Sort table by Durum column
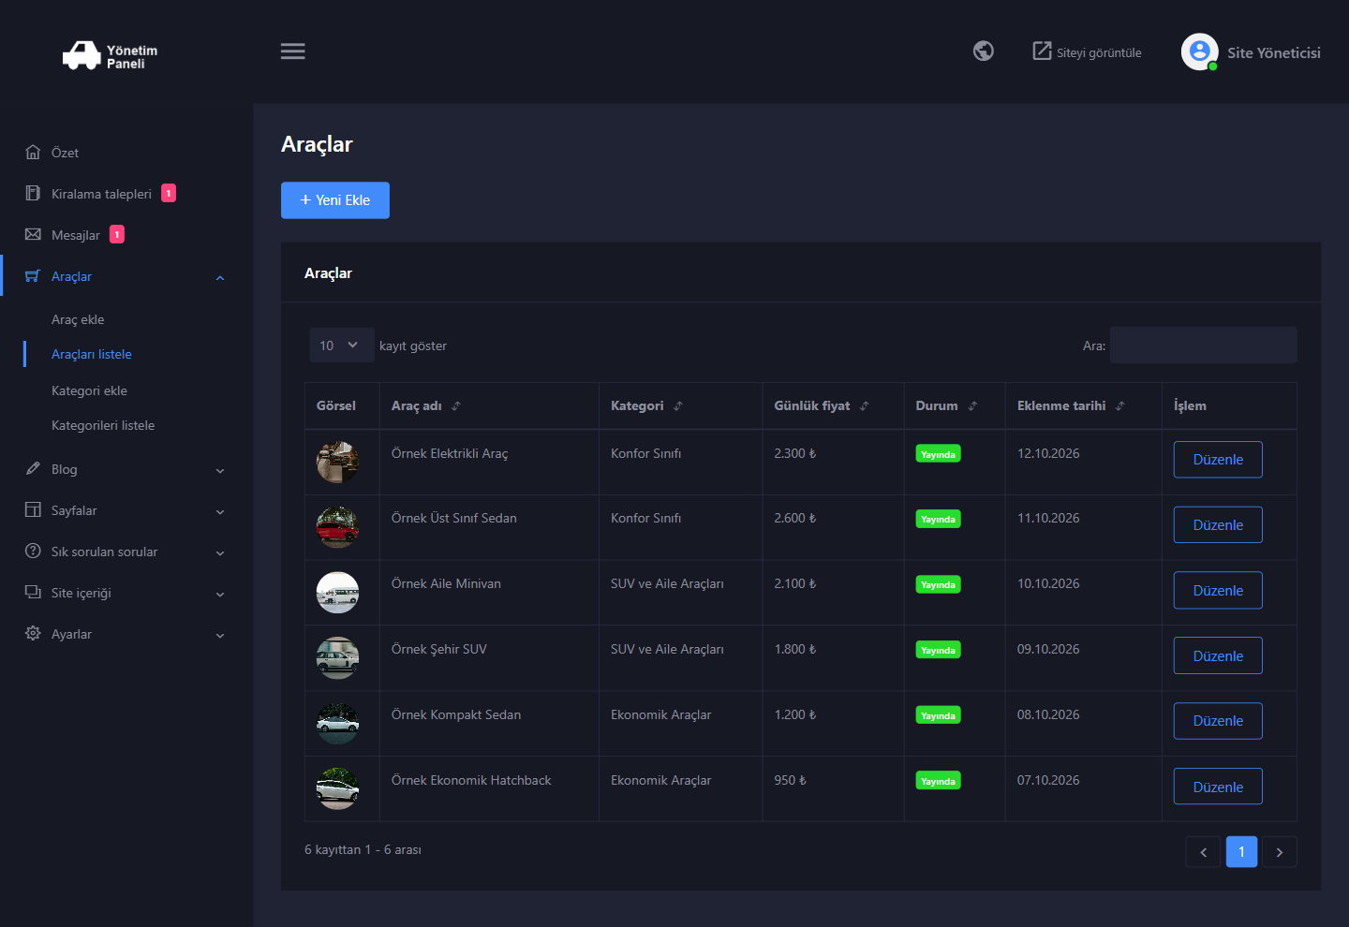1349x927 pixels. (955, 406)
